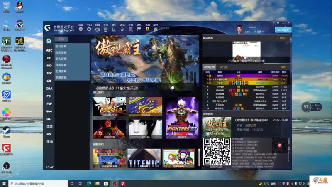Show previous banner slide arrow

tap(95, 64)
